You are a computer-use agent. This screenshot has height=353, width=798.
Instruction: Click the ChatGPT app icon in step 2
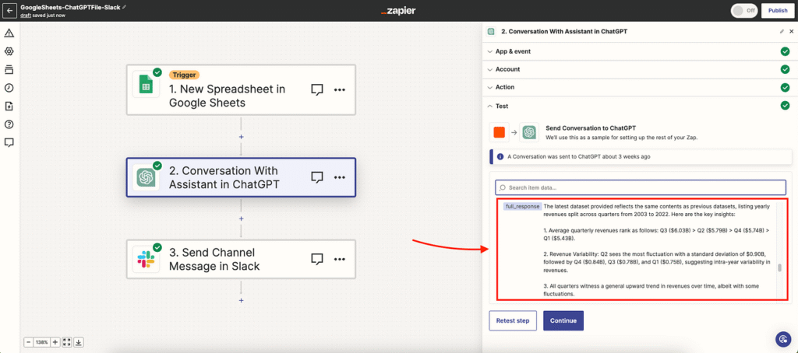pyautogui.click(x=146, y=177)
